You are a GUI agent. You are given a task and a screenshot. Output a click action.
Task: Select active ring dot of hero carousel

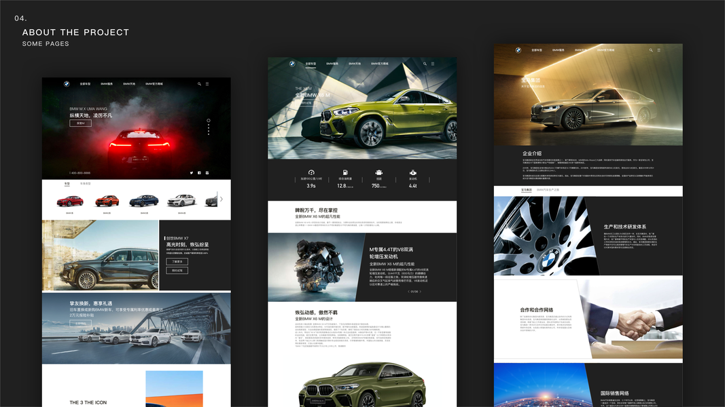[209, 121]
